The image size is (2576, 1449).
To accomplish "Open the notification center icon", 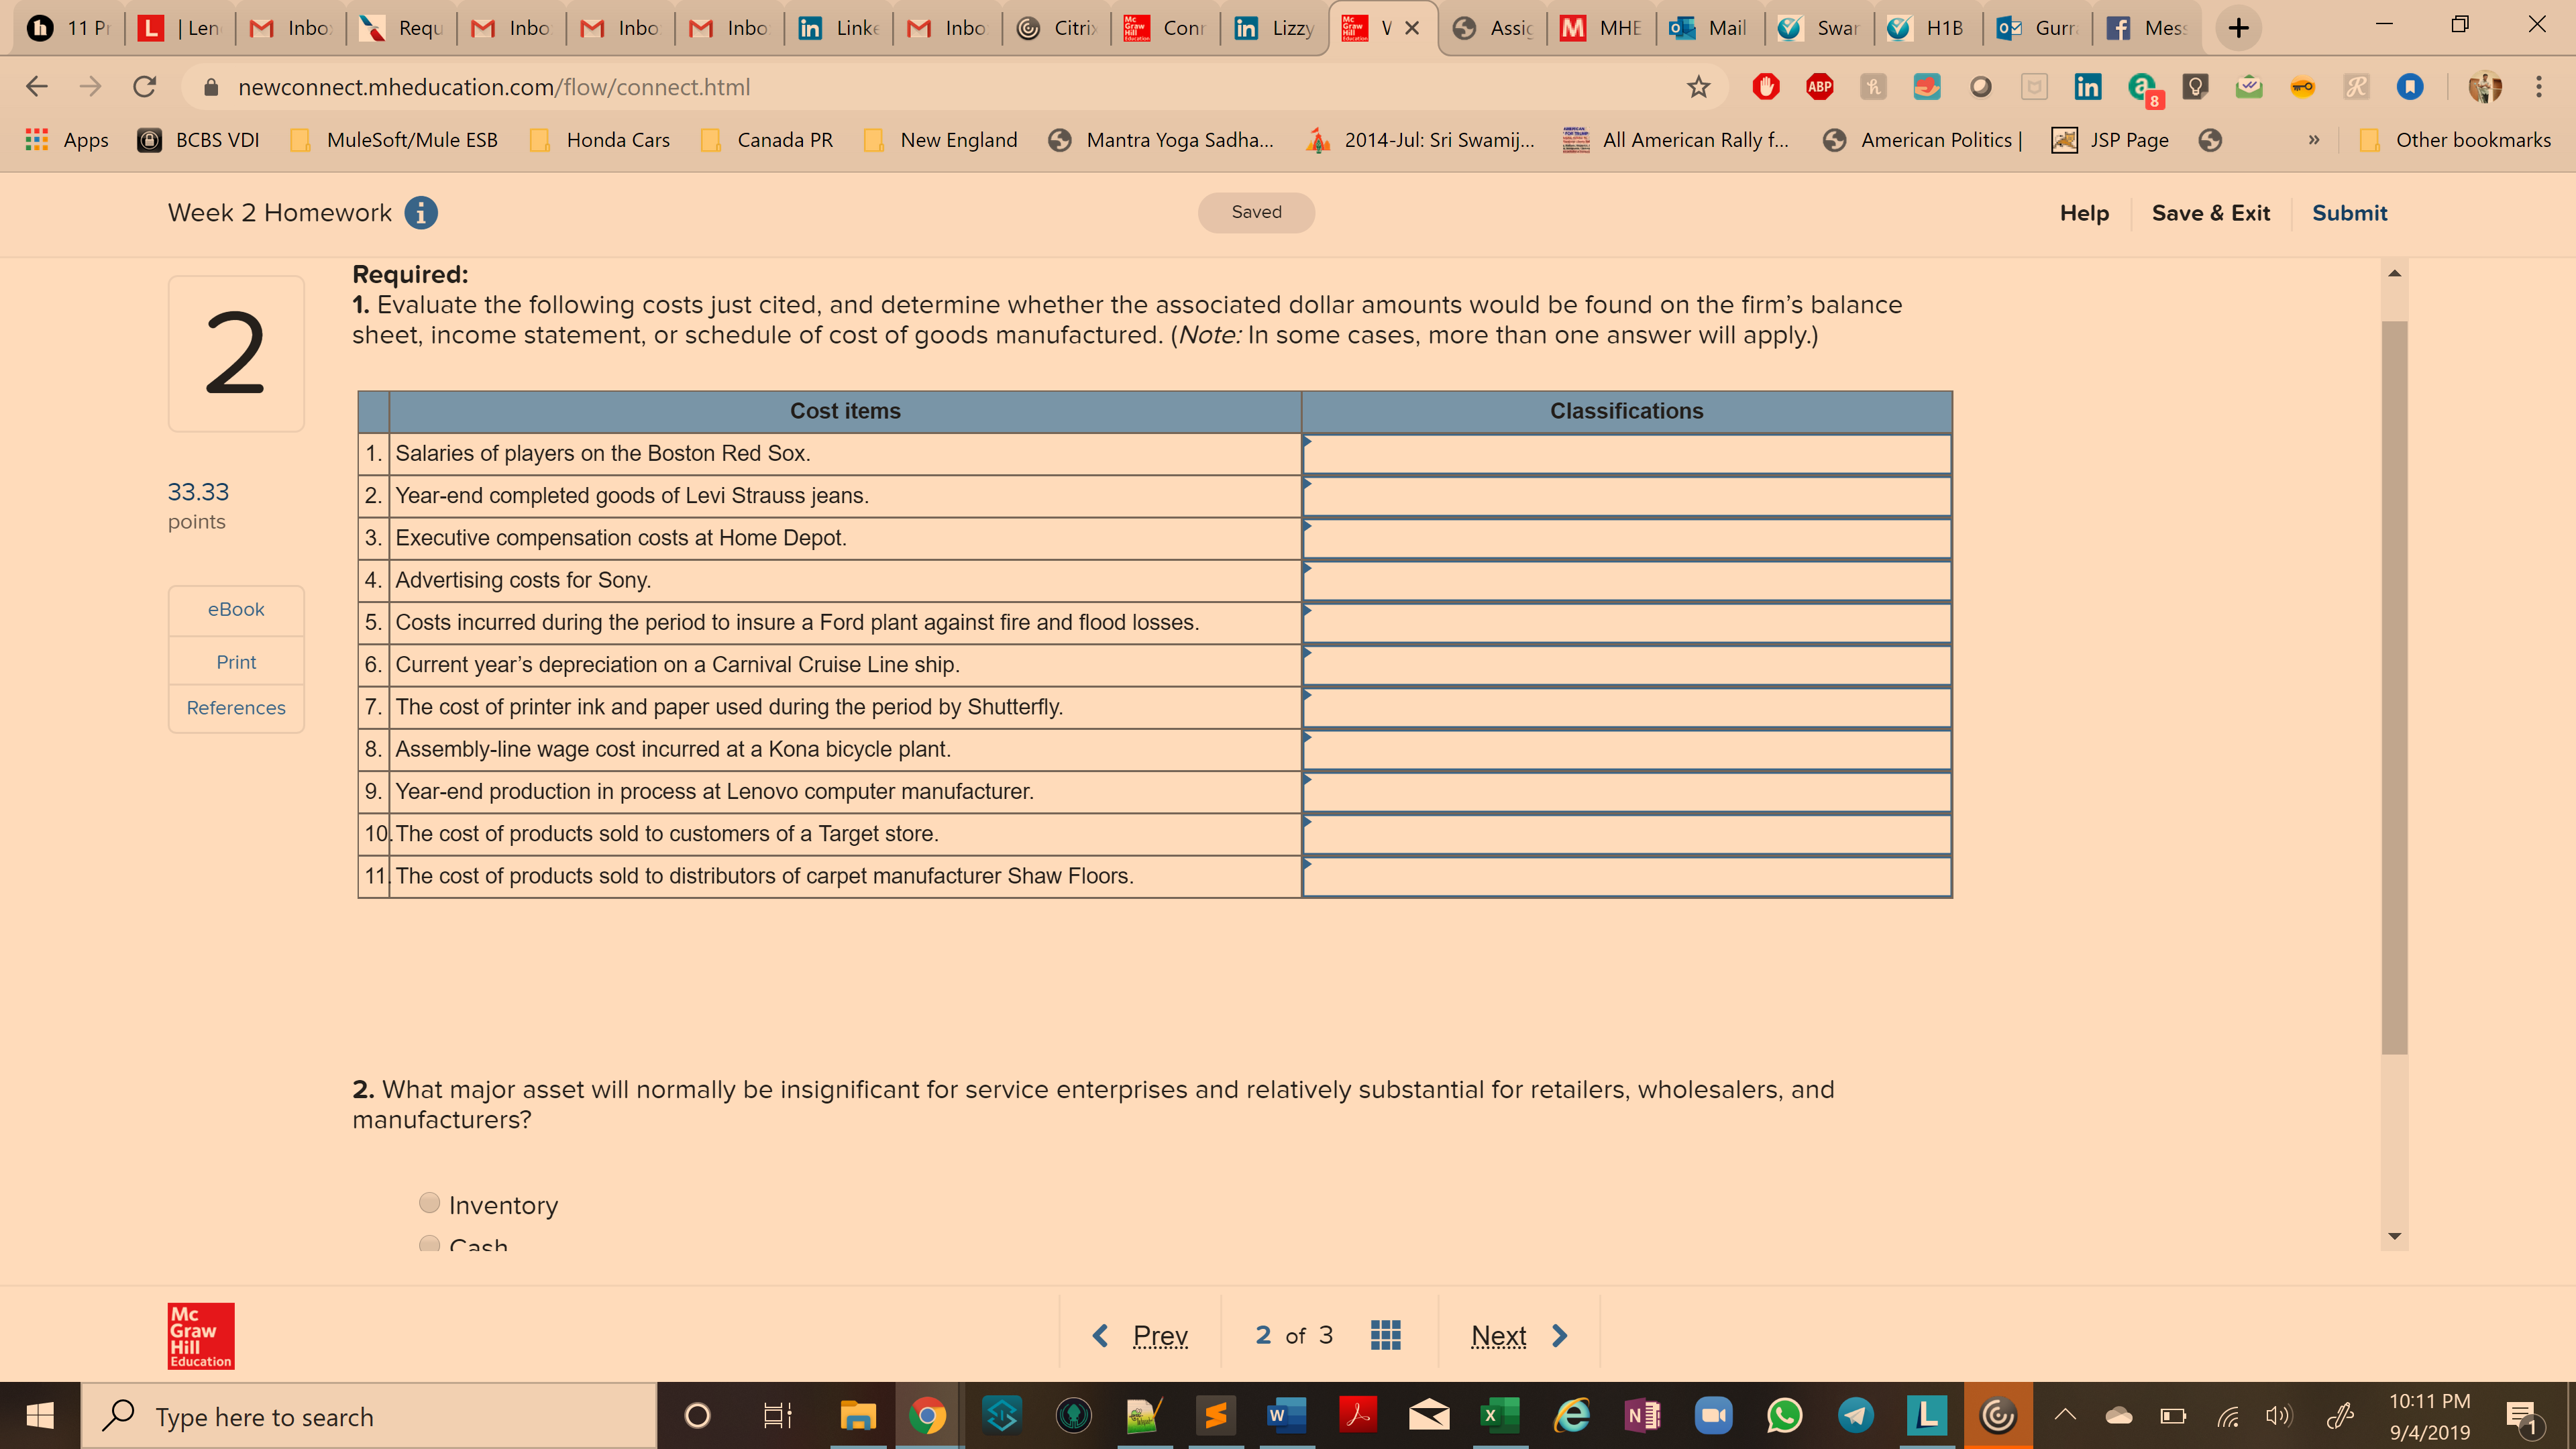I will tap(2522, 1416).
